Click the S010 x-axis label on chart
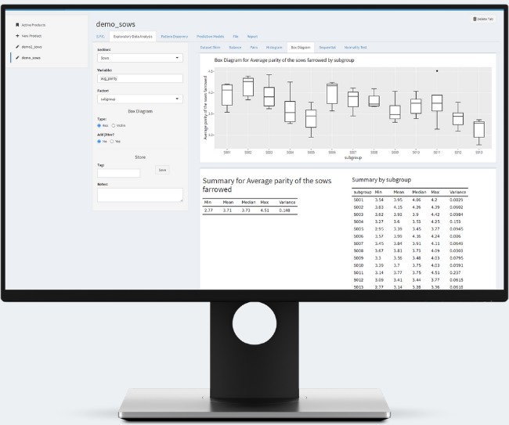Image resolution: width=509 pixels, height=425 pixels. [x=416, y=152]
